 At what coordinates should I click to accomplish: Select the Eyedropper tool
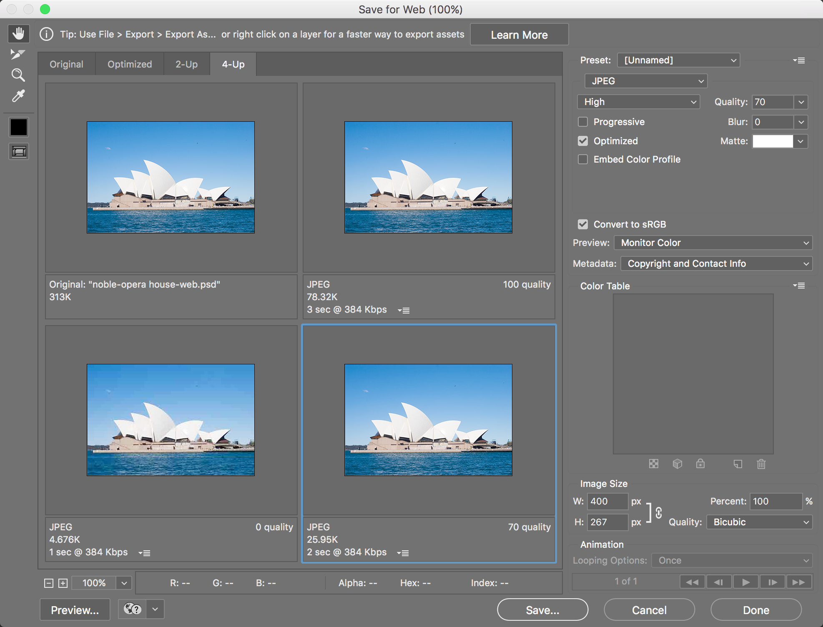18,96
